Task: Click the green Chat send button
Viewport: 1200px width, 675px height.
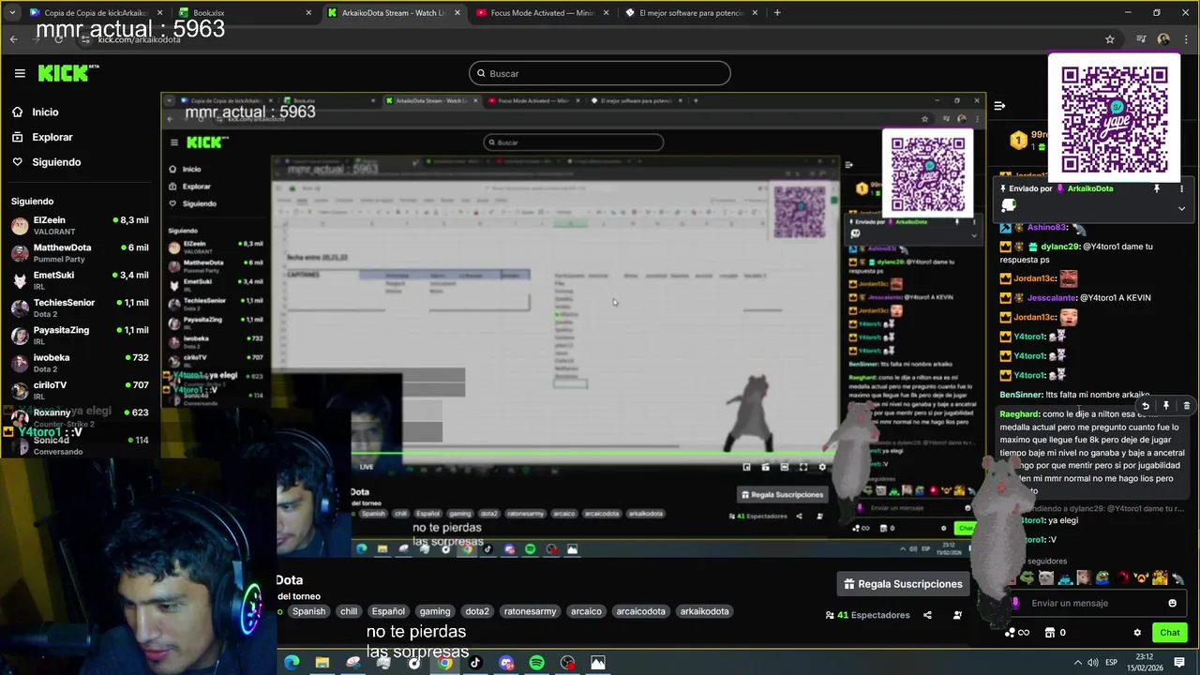Action: 1170,633
